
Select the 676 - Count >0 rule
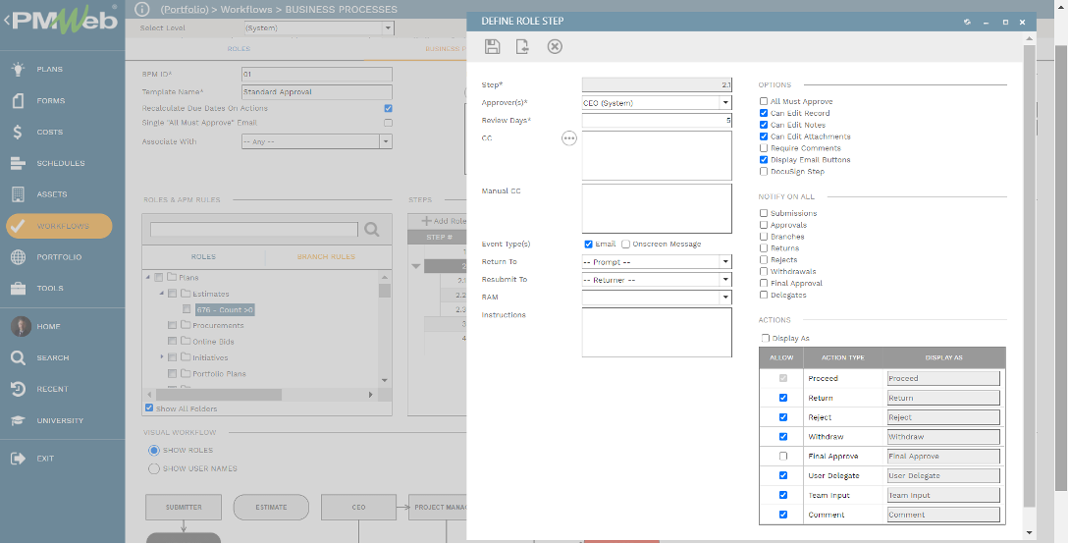coord(225,310)
